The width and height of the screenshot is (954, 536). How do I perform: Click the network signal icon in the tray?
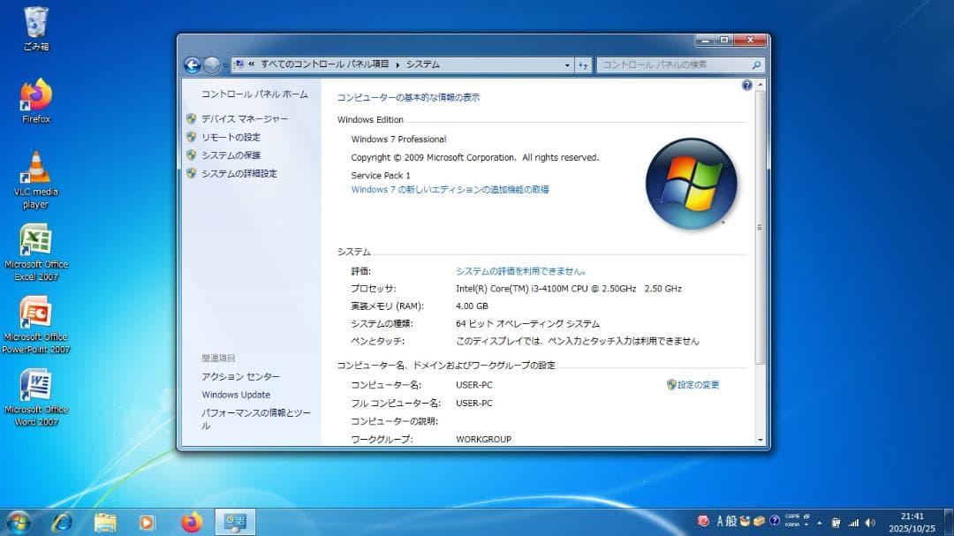(854, 522)
